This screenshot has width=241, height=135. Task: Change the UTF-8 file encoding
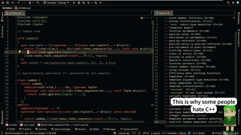pyautogui.click(x=146, y=133)
